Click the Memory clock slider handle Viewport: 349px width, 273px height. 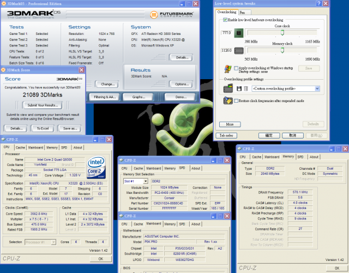click(282, 50)
